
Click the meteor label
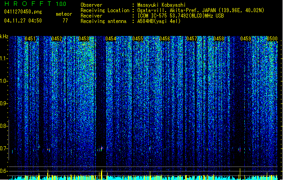64,14
